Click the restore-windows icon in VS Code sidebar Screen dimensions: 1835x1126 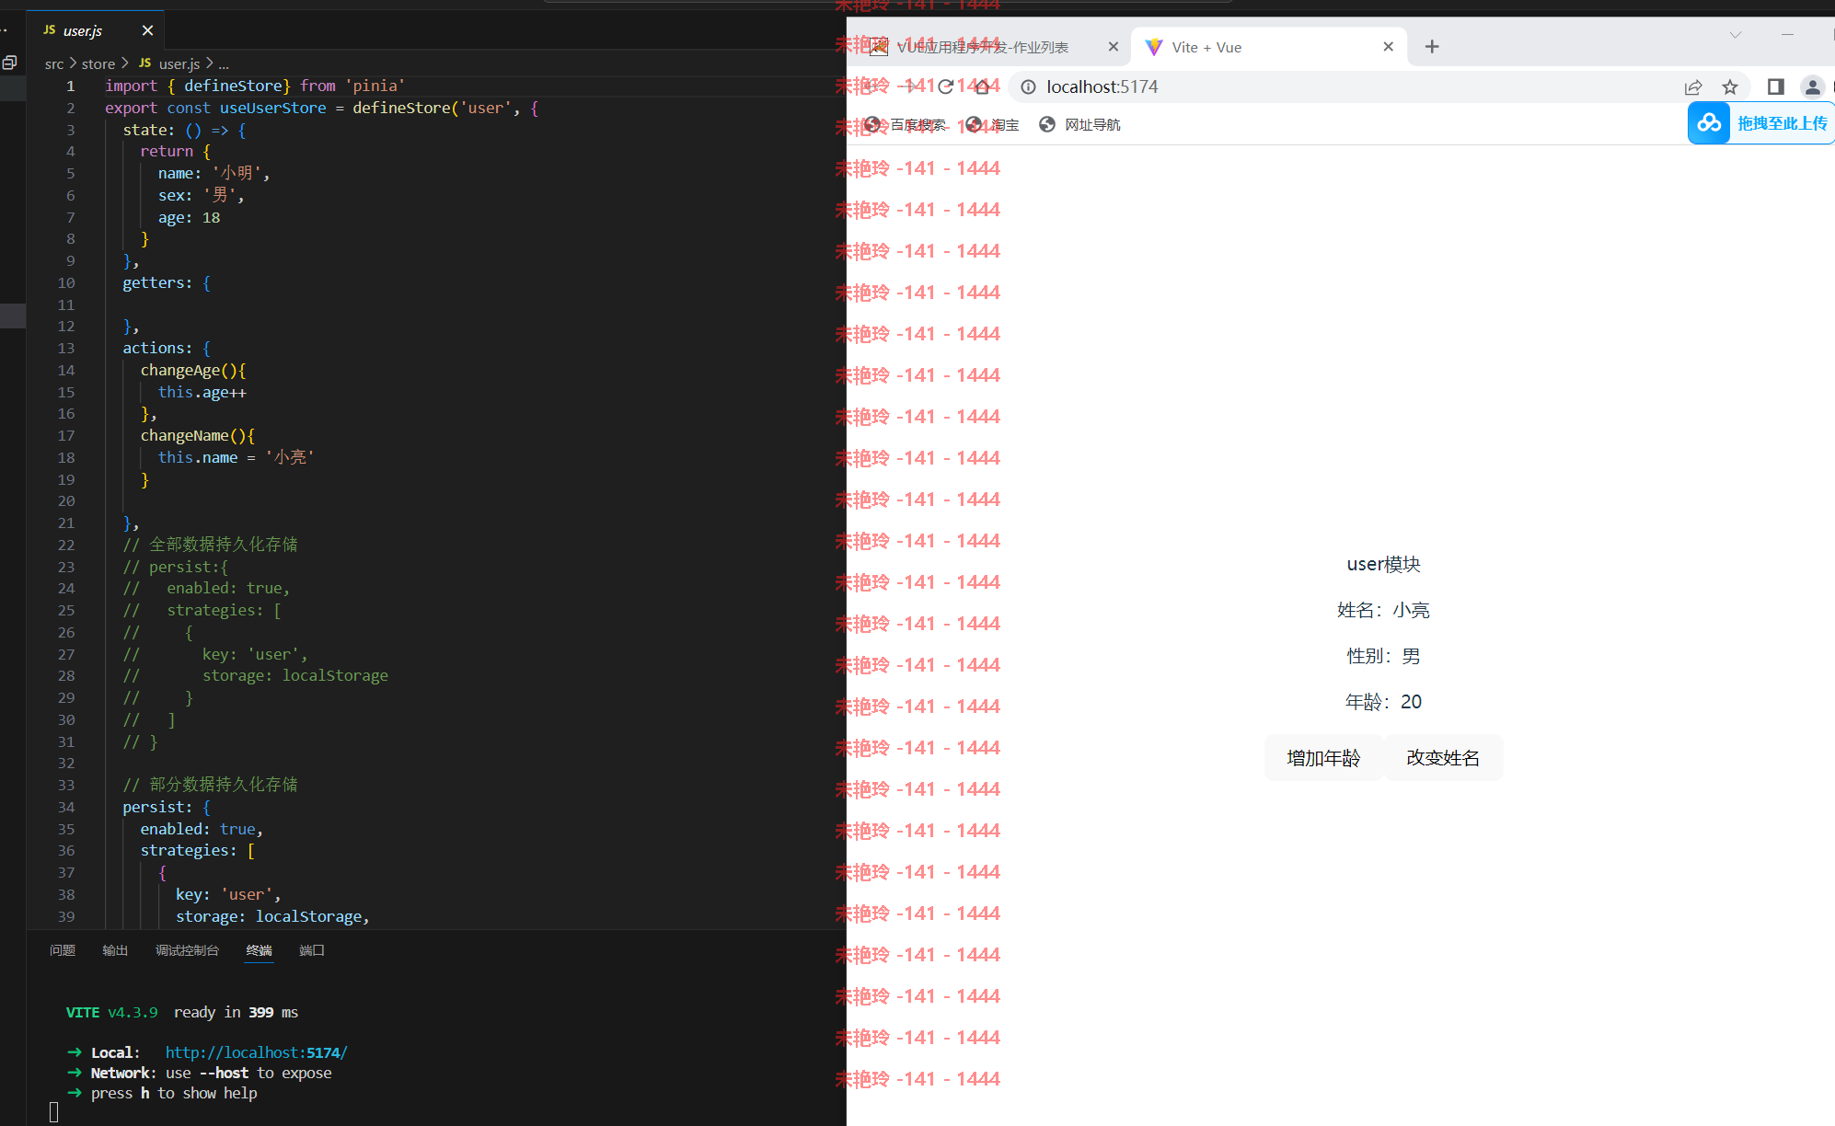point(9,63)
